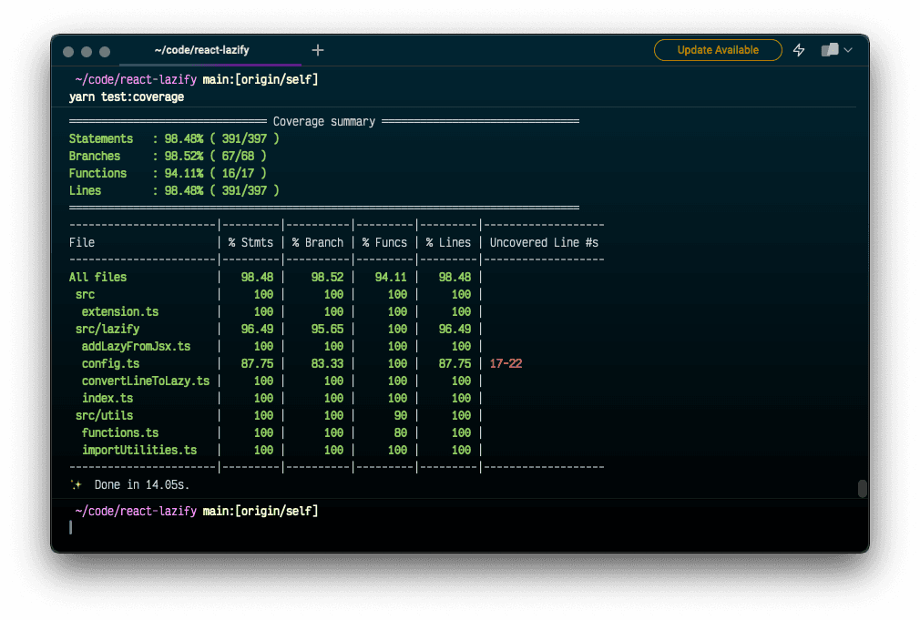
Task: Click the importUtilities.ts file name
Action: click(138, 450)
